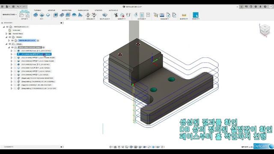Select the 3D Adaptive Clearing tool
The image size is (274, 154).
point(56,15)
